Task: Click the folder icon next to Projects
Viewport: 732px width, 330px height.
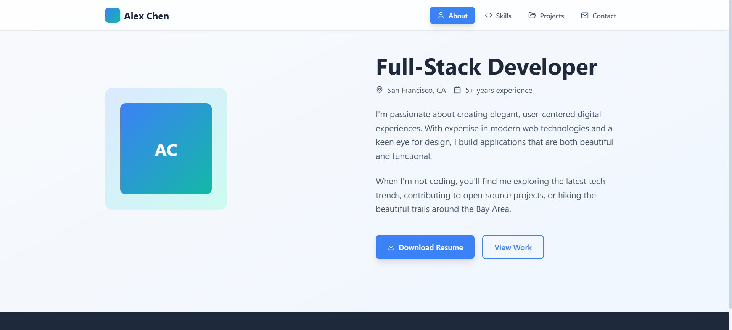Action: [x=532, y=16]
